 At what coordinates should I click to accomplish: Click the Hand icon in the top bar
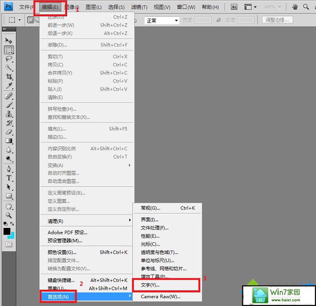(x=295, y=7)
